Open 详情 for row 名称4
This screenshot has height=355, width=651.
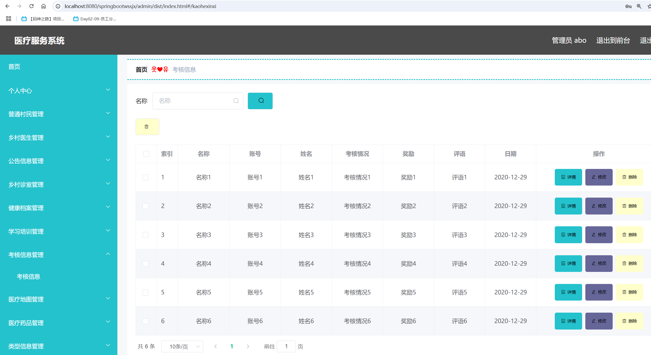[x=568, y=264]
